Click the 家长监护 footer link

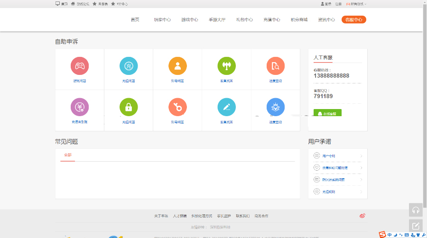click(223, 216)
